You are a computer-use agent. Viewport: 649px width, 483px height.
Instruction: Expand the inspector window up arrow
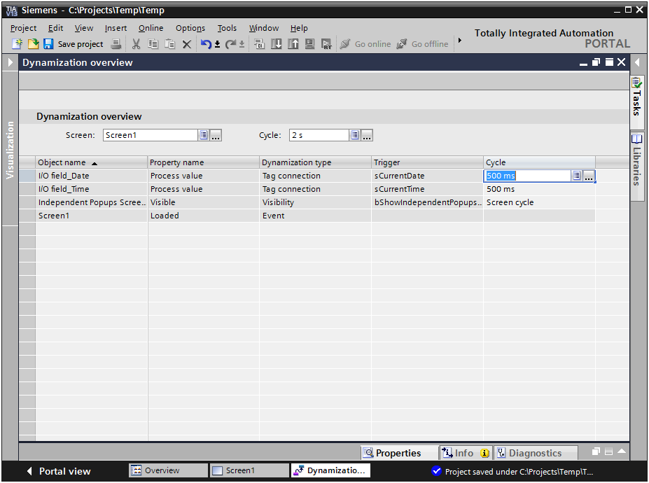coord(622,451)
